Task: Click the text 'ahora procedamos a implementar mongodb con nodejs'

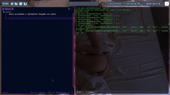Action: coord(32,14)
